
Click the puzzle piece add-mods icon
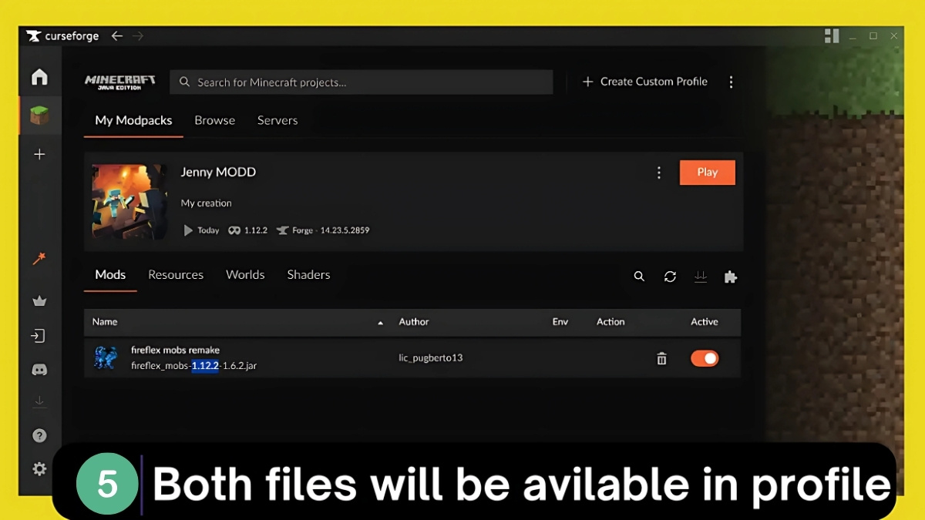click(x=731, y=277)
